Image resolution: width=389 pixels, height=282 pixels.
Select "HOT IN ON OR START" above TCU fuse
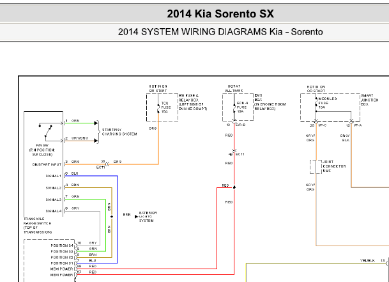158,88
